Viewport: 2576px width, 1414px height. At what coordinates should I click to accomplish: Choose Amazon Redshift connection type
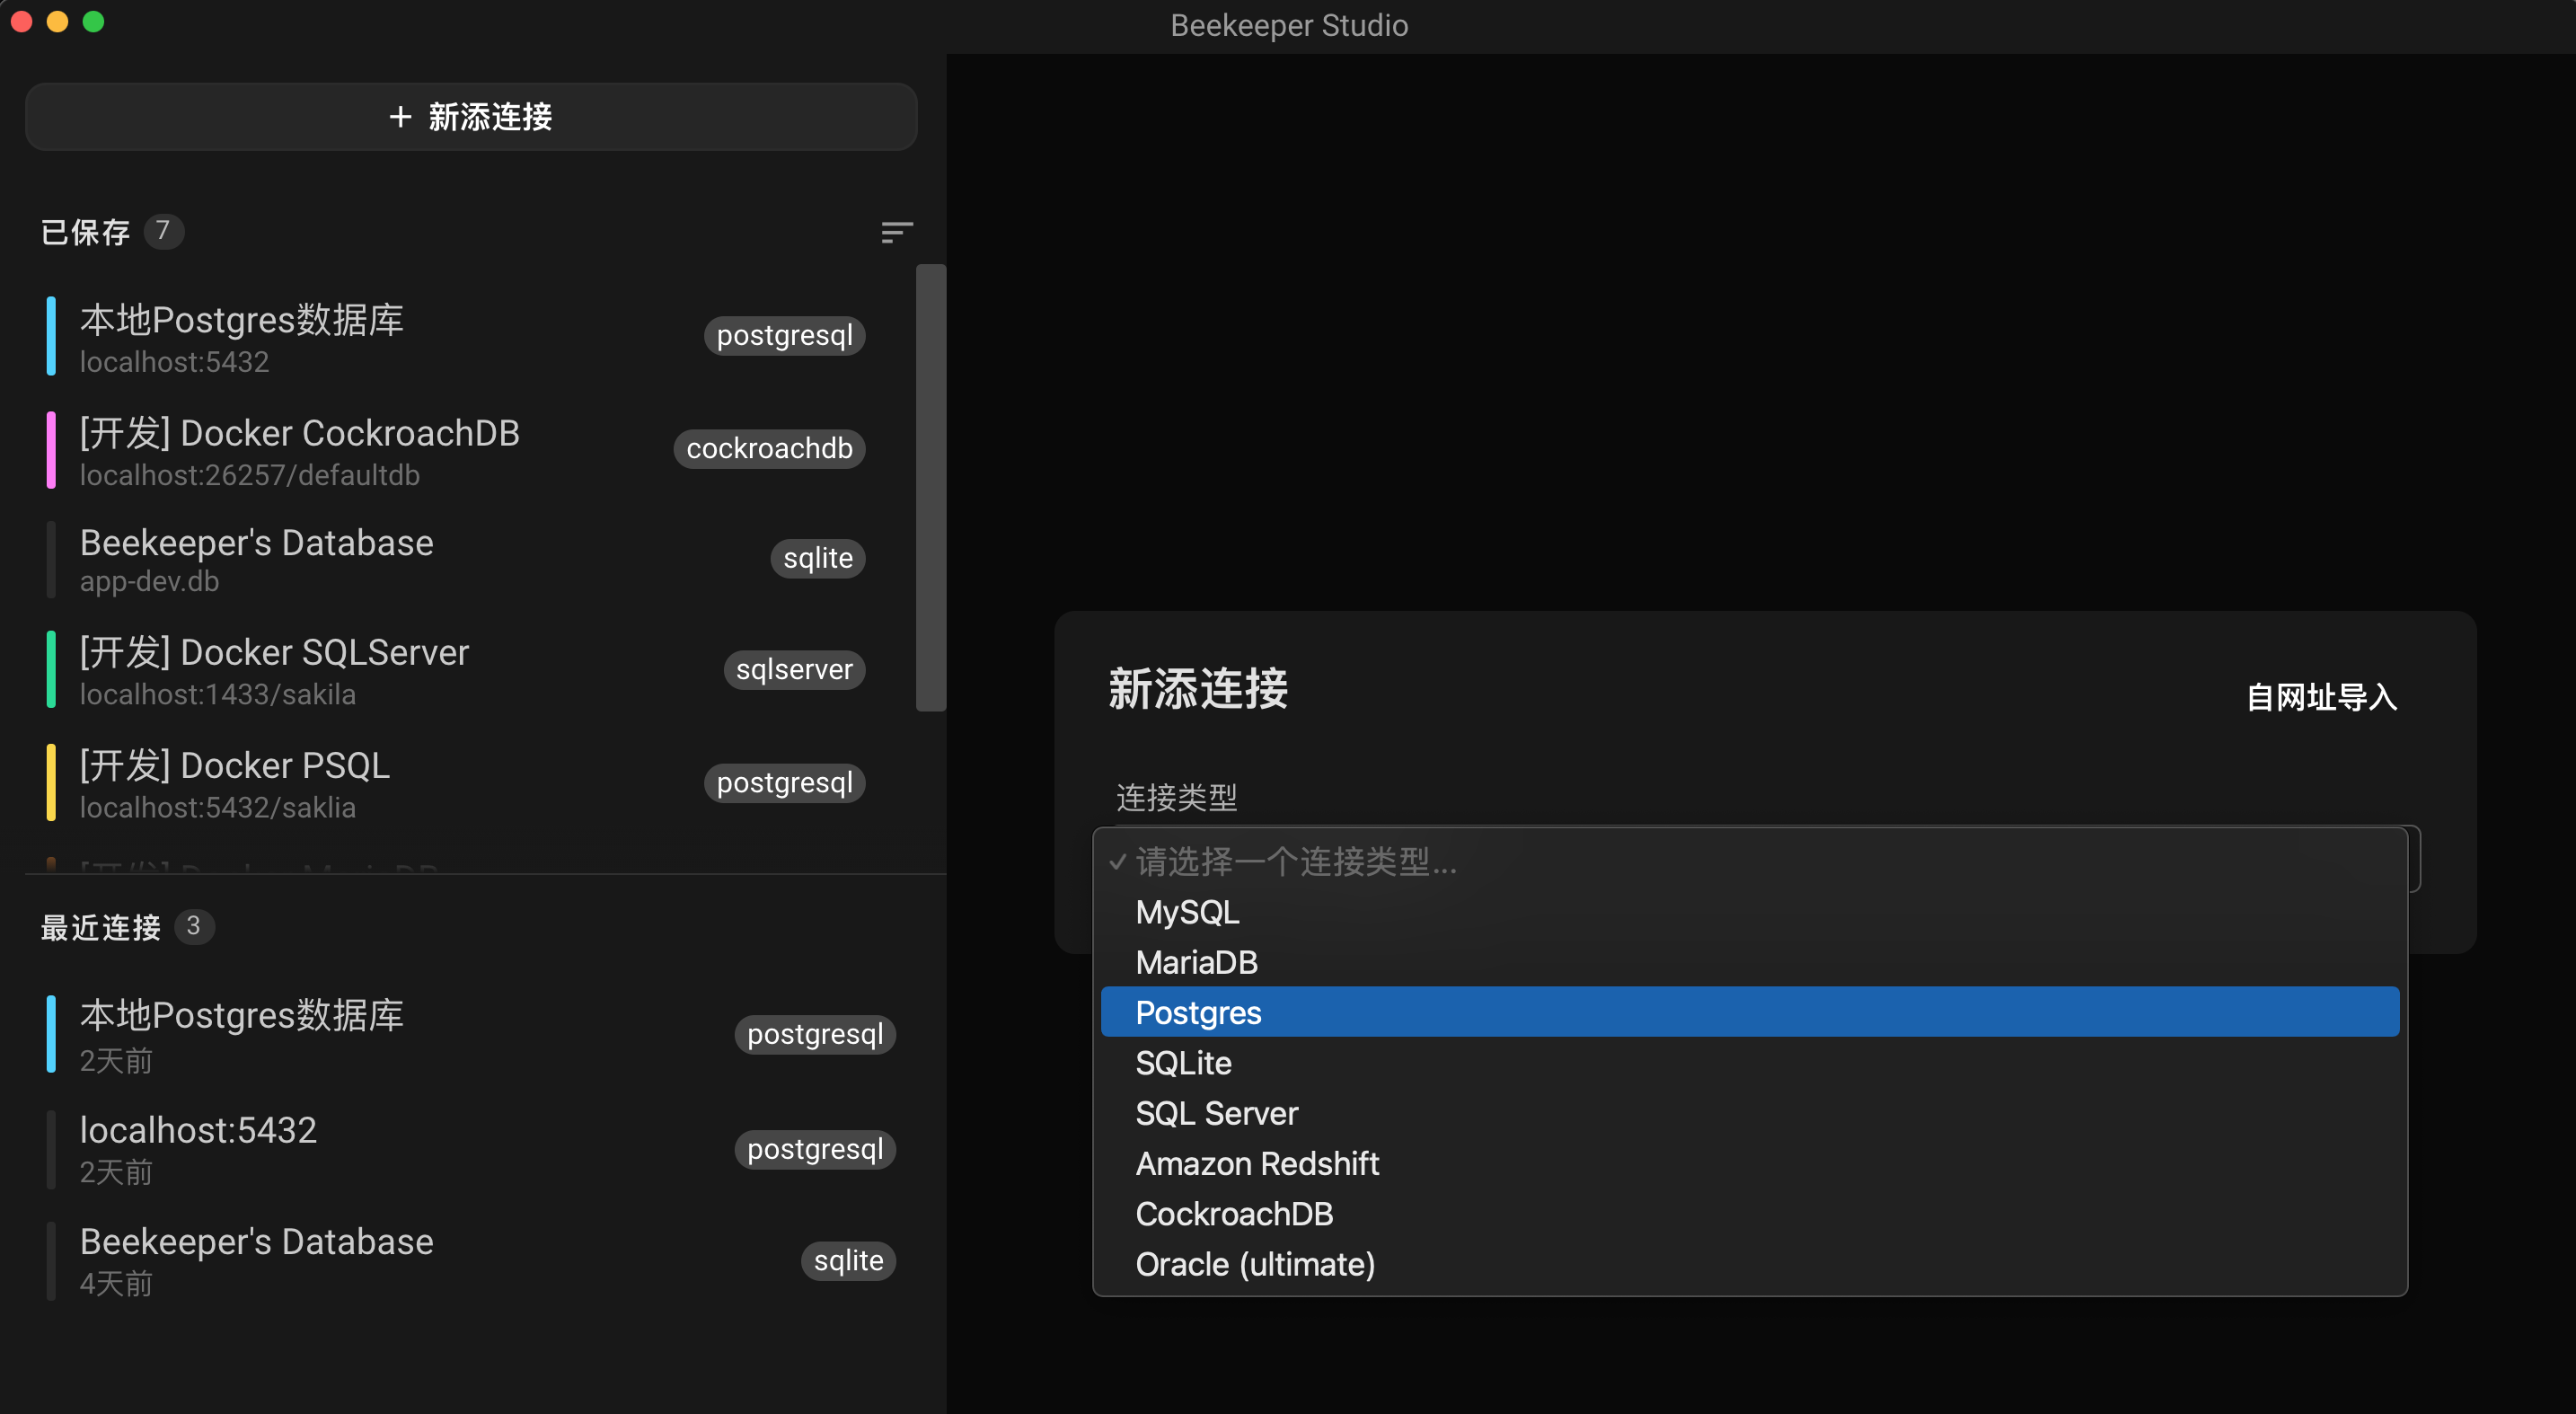click(x=1257, y=1163)
